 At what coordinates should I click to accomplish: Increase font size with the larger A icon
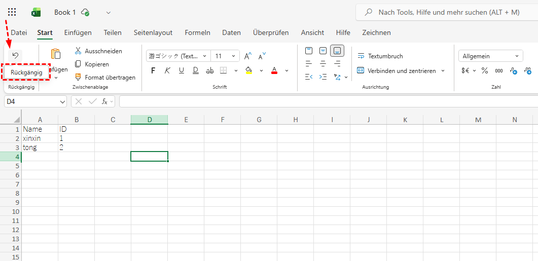coord(248,56)
